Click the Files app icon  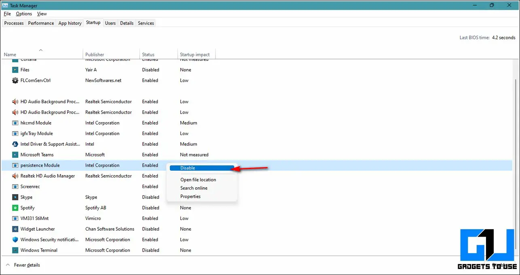15,70
